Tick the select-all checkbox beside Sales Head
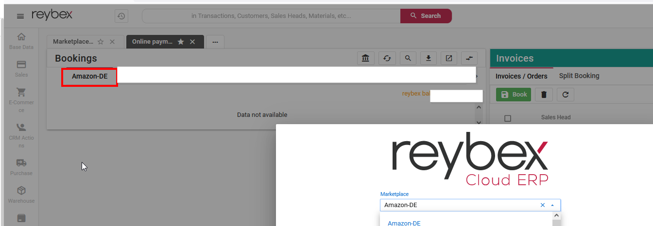 coord(508,118)
